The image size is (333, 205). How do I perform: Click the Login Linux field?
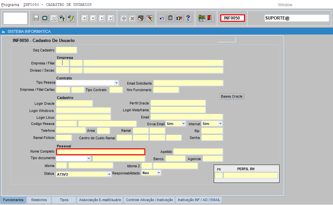pyautogui.click(x=83, y=117)
